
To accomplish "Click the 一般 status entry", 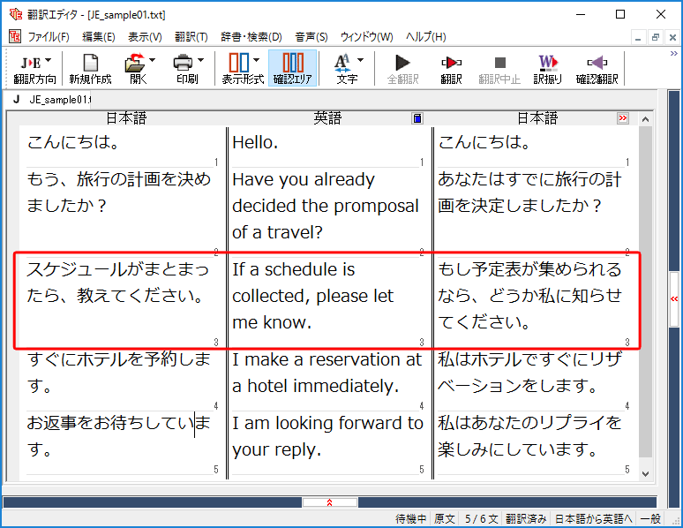I will point(650,519).
